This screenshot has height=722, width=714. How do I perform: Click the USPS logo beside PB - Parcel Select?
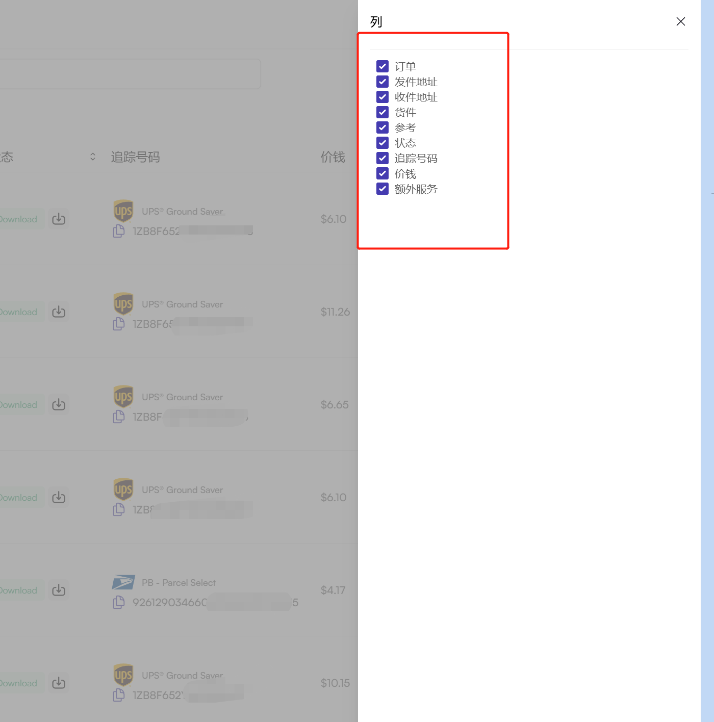pos(123,582)
